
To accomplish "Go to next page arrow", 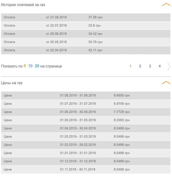I will pos(169,67).
